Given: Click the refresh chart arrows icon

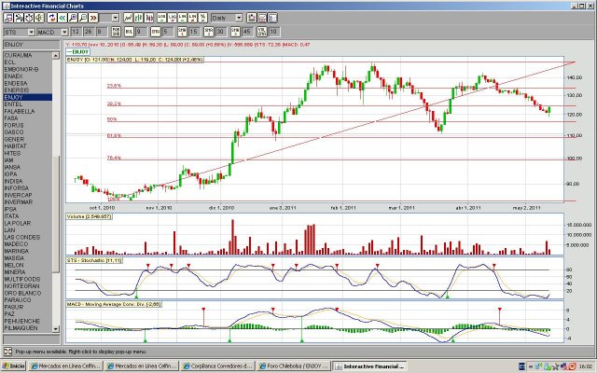Looking at the screenshot, I should [x=52, y=18].
